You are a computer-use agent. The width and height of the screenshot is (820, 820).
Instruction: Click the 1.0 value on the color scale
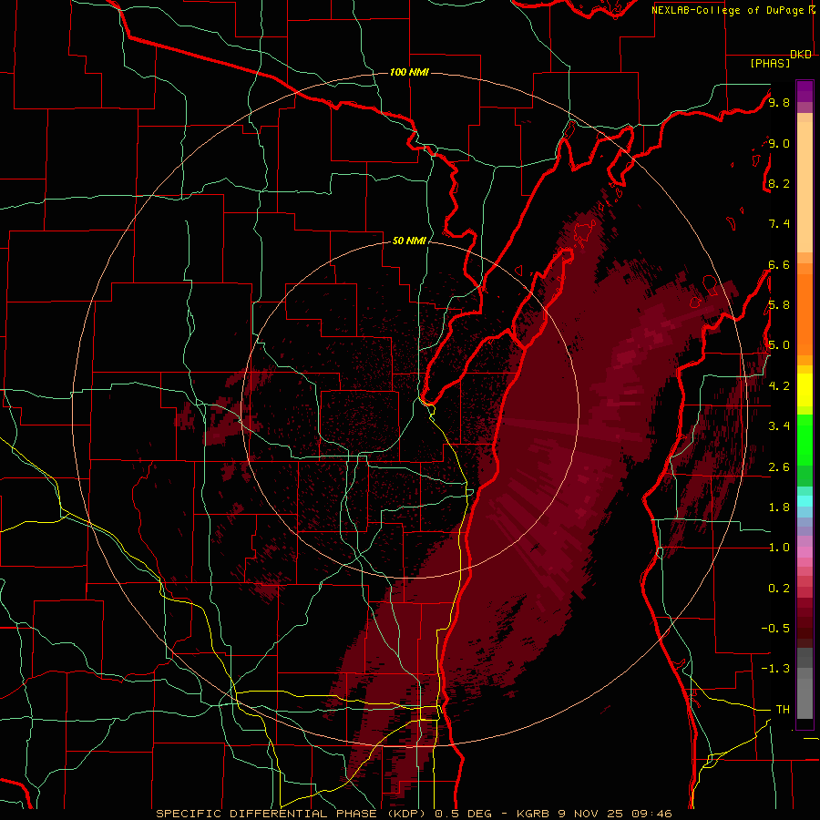pyautogui.click(x=779, y=547)
